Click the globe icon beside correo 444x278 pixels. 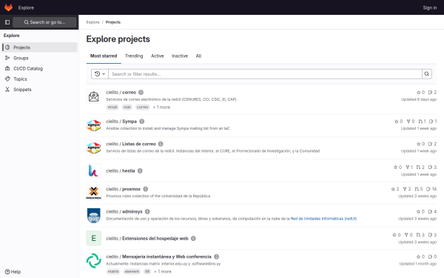141,92
